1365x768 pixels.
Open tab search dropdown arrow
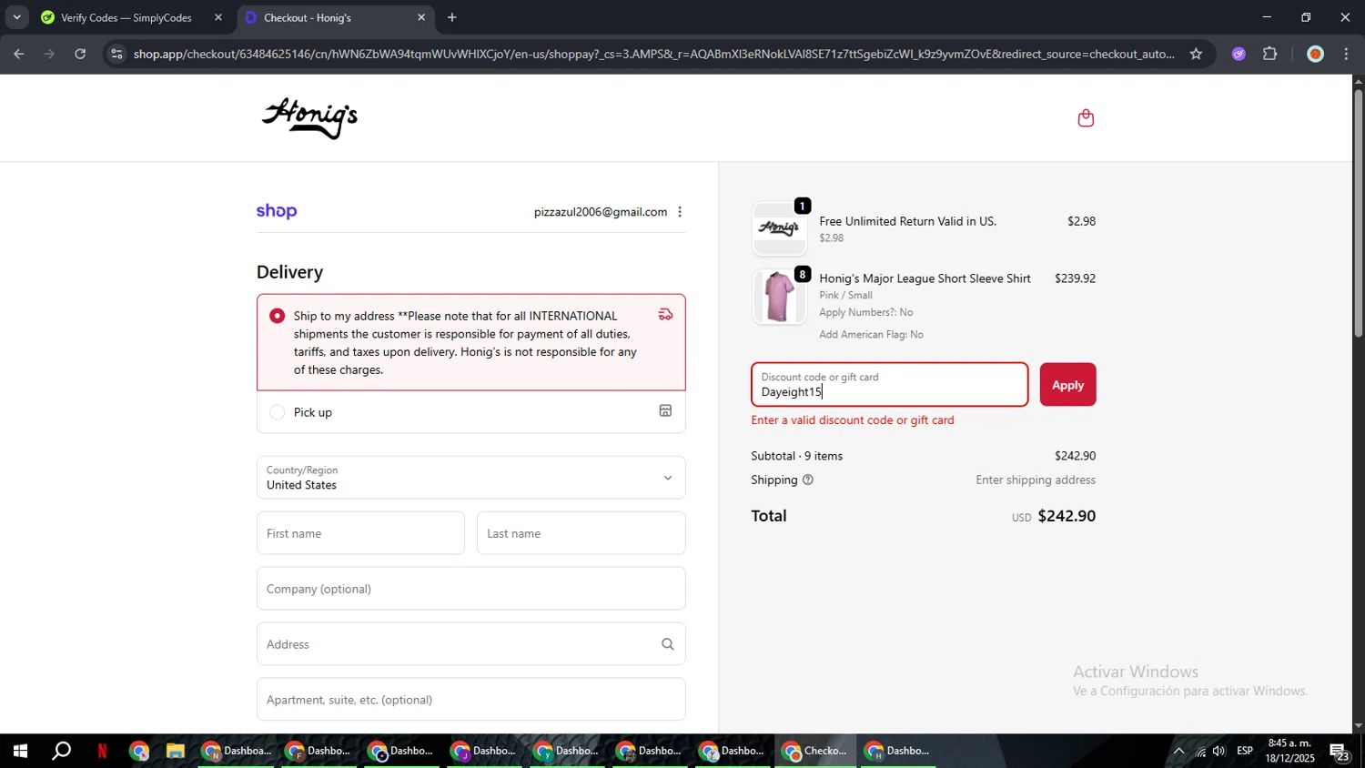pyautogui.click(x=16, y=17)
